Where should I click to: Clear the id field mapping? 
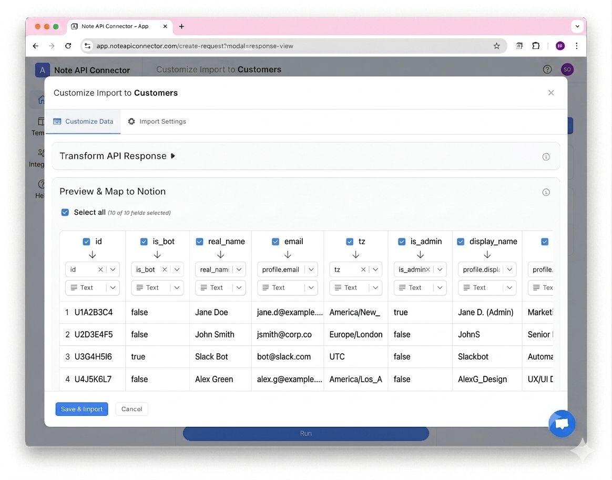[100, 269]
